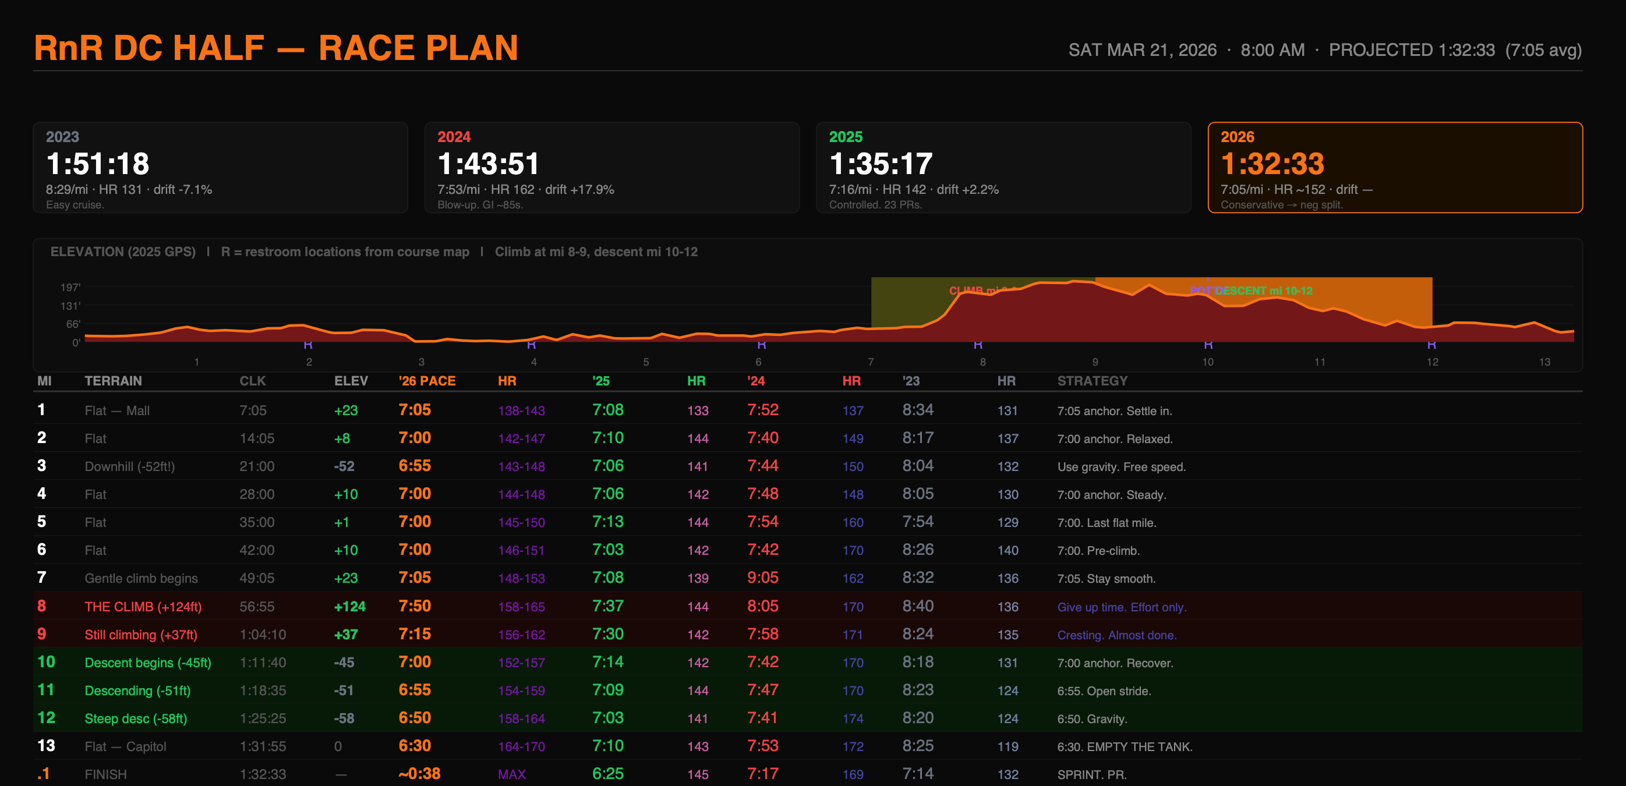Click the TERRAIN column header
This screenshot has height=786, width=1626.
[x=113, y=381]
